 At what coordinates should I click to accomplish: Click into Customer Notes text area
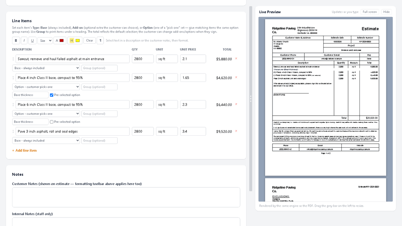tap(126, 197)
